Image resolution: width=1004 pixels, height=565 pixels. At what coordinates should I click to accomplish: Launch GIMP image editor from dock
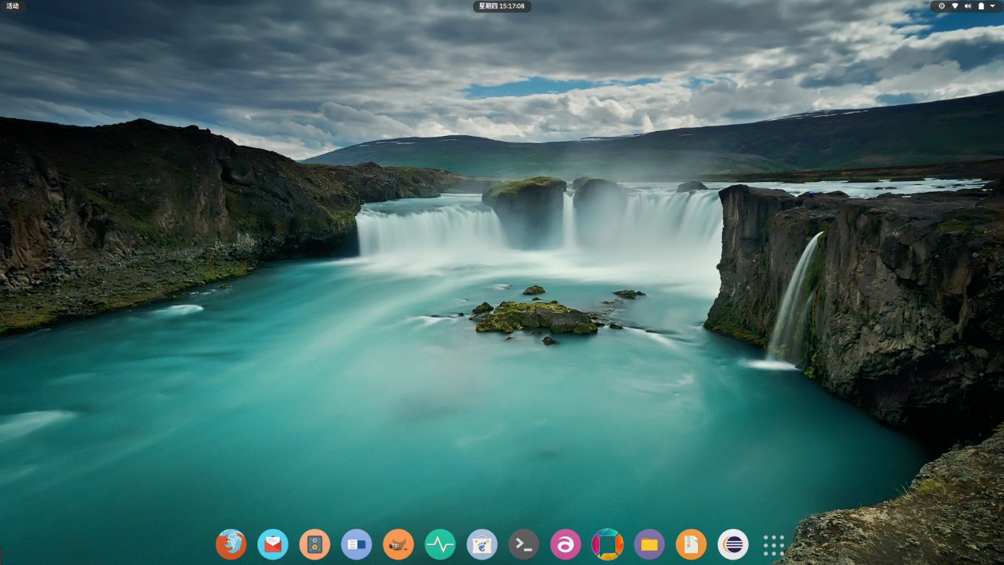click(398, 544)
